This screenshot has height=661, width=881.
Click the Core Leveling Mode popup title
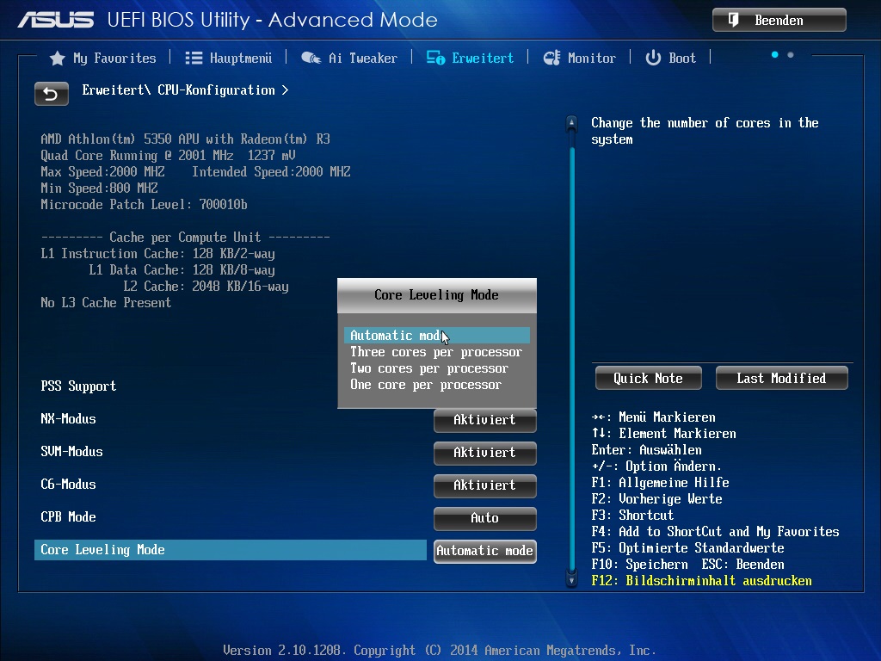[436, 295]
